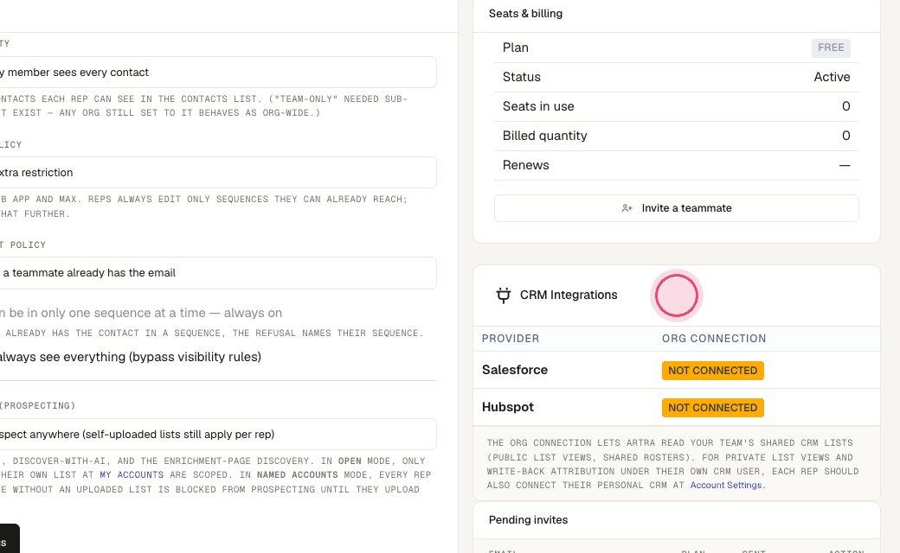Image resolution: width=900 pixels, height=553 pixels.
Task: Click the add-person icon in Invite a teammate
Action: point(627,208)
